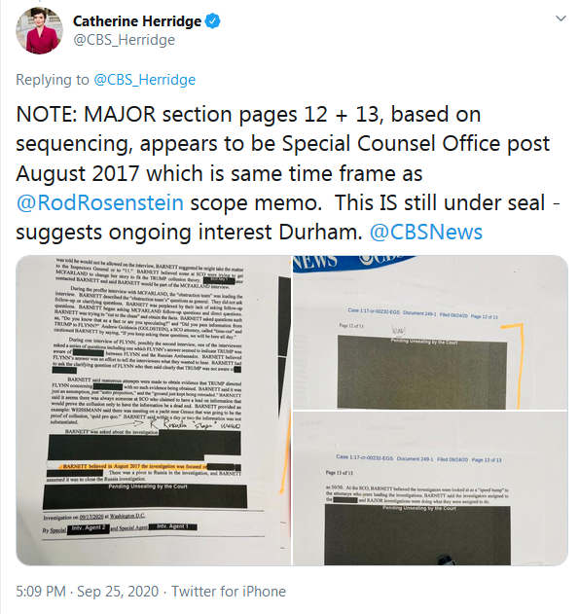
Task: Click the Twitter for iPhone source label
Action: (x=229, y=592)
